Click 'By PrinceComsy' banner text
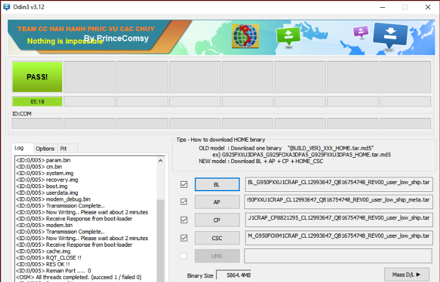Image resolution: width=440 pixels, height=282 pixels. [x=116, y=38]
